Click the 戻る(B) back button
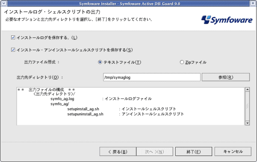This screenshot has height=162, width=257. pos(118,152)
